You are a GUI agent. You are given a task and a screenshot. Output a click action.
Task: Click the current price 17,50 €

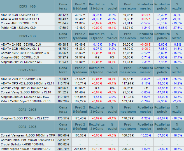point(63,28)
